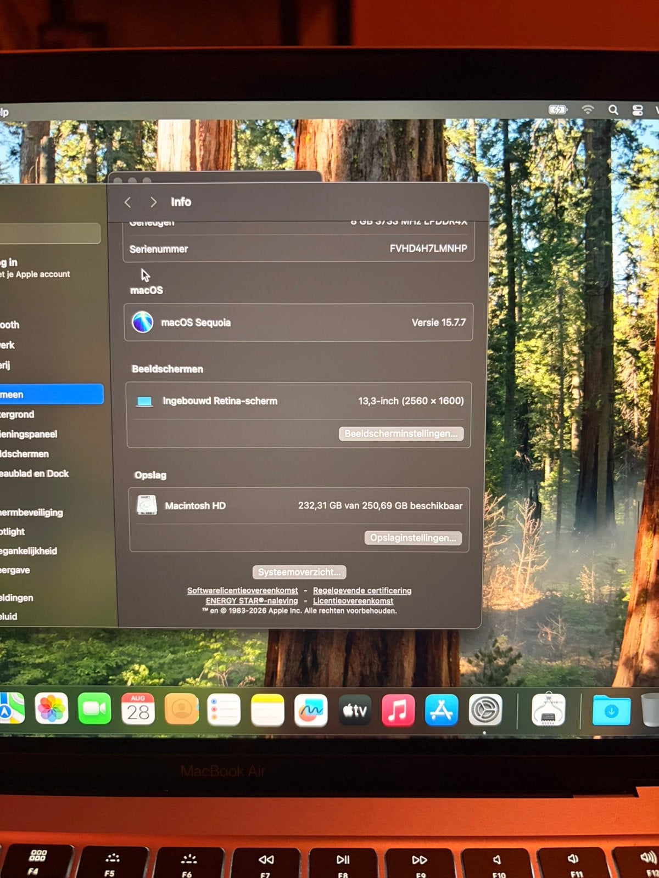This screenshot has width=659, height=878.
Task: Open the Regelgevende certificering link
Action: click(x=362, y=590)
